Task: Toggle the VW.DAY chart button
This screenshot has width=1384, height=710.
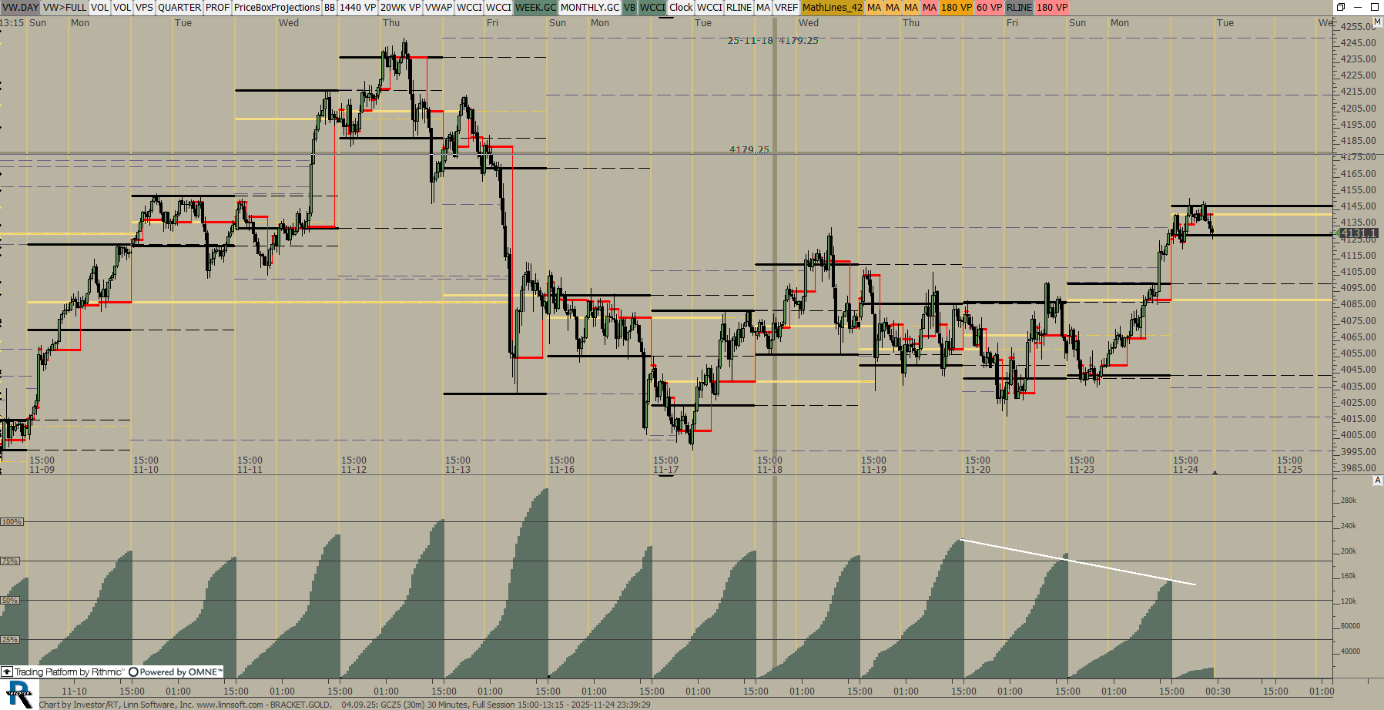Action: coord(20,7)
